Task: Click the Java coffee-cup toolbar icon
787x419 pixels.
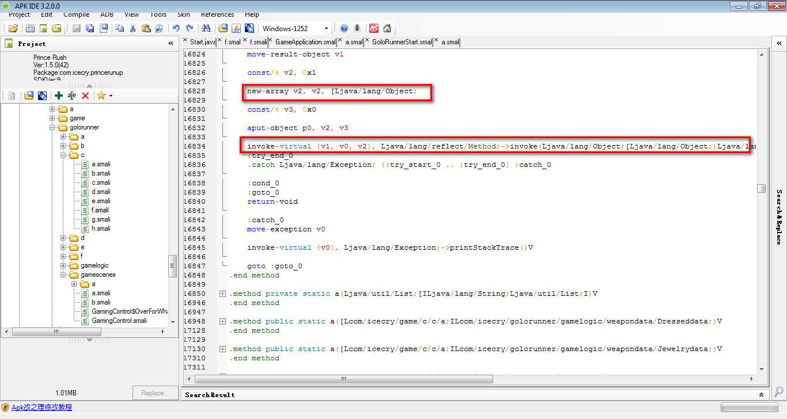Action: pos(236,28)
